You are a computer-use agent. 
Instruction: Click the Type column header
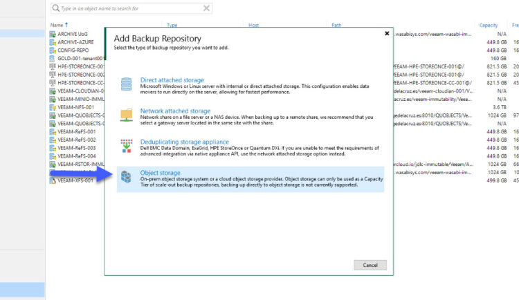172,25
